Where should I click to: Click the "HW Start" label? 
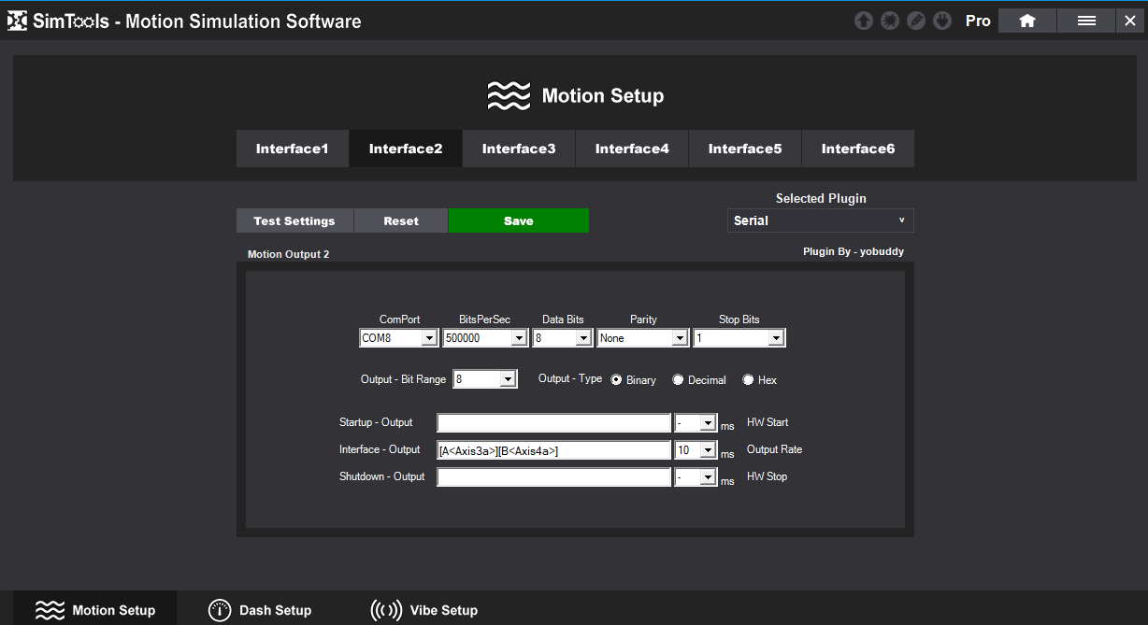pos(768,422)
